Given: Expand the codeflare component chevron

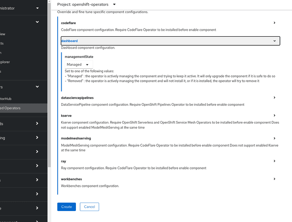Looking at the screenshot, I should click(274, 23).
